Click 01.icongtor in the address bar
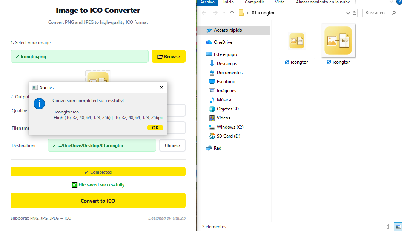This screenshot has width=404, height=231. pyautogui.click(x=263, y=13)
